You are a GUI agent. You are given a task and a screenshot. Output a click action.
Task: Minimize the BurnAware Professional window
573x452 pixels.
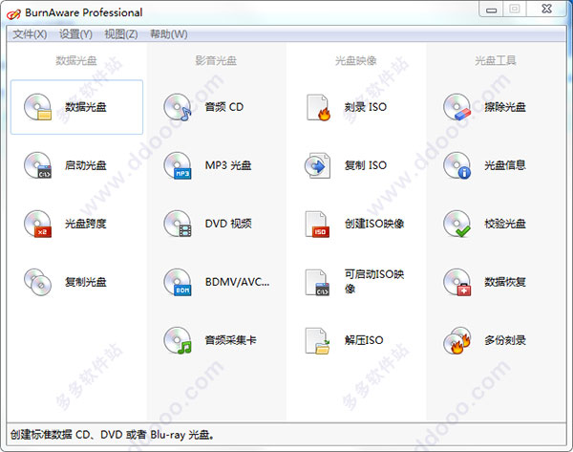tap(491, 10)
